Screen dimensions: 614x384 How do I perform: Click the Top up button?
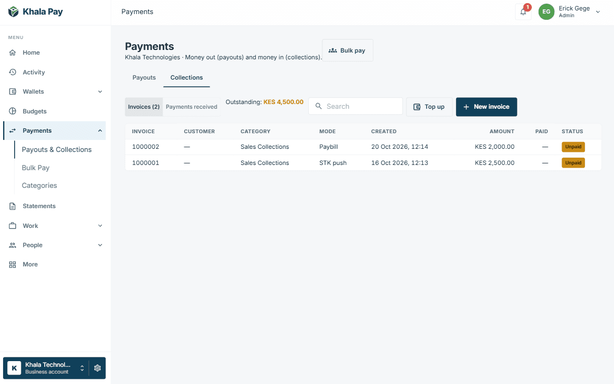click(x=429, y=107)
